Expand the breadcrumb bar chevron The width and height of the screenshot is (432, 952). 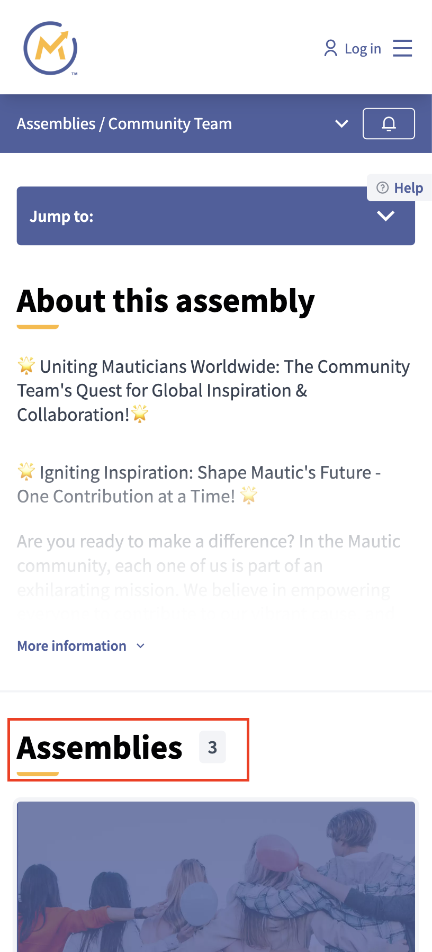point(342,124)
